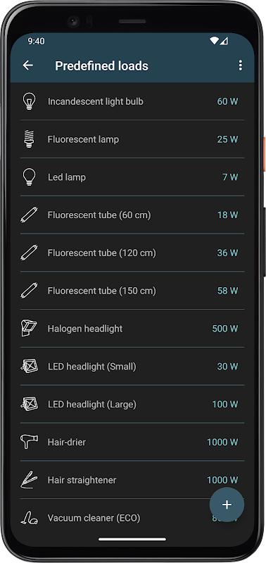Tap the incandescent light bulb icon
The image size is (266, 563).
29,101
